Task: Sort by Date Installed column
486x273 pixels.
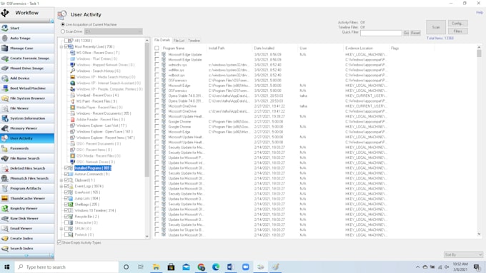Action: (x=275, y=48)
